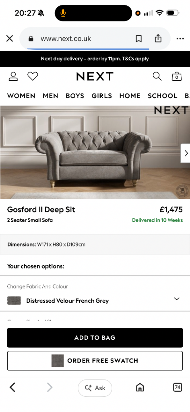190x412 pixels.
Task: Open the account profile icon
Action: tap(13, 76)
